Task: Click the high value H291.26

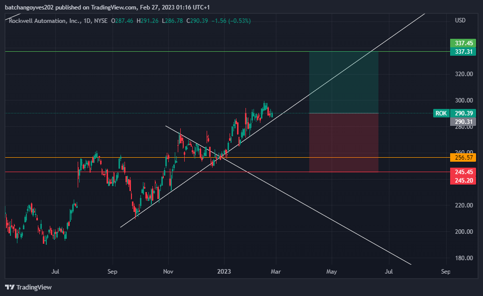Action: [x=147, y=21]
